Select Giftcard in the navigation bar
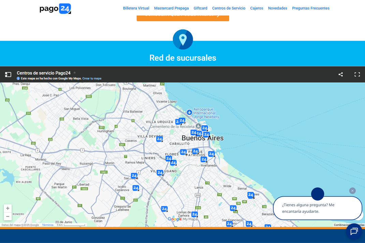 click(x=201, y=8)
